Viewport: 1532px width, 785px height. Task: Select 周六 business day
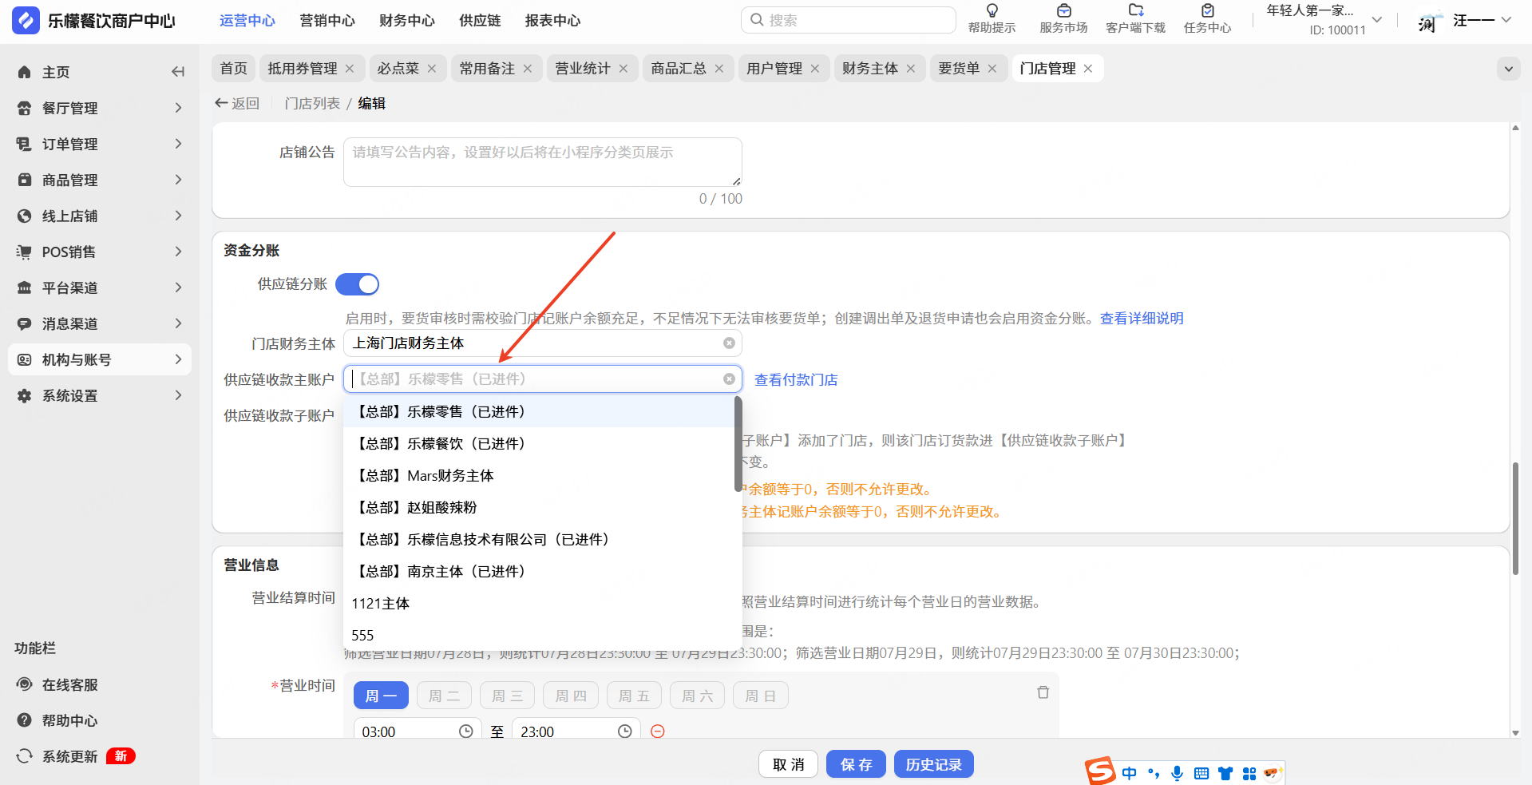pos(697,696)
